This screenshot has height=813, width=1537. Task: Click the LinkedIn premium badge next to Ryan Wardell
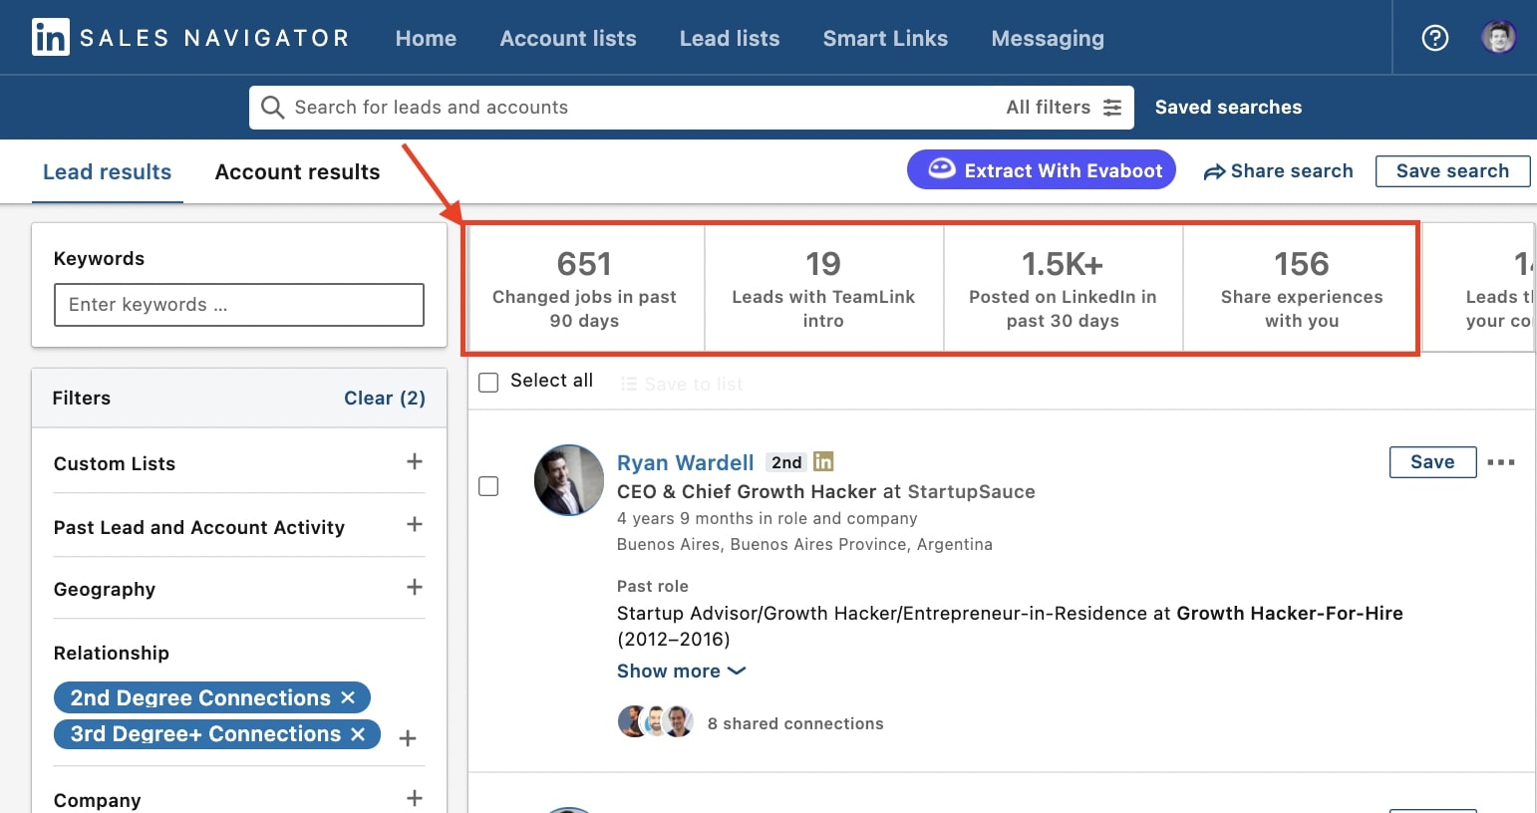pyautogui.click(x=823, y=461)
